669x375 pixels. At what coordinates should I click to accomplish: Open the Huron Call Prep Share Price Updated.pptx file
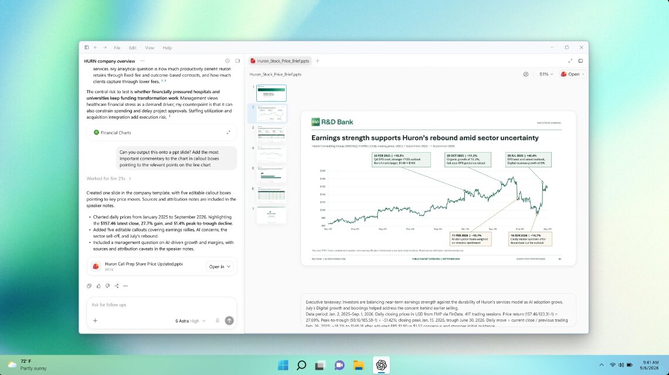coord(143,264)
